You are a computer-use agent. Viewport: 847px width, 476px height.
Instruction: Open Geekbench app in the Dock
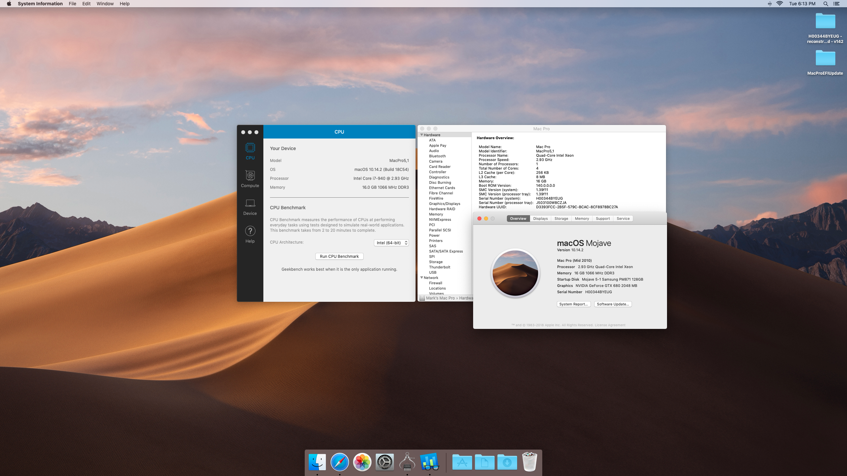[429, 462]
